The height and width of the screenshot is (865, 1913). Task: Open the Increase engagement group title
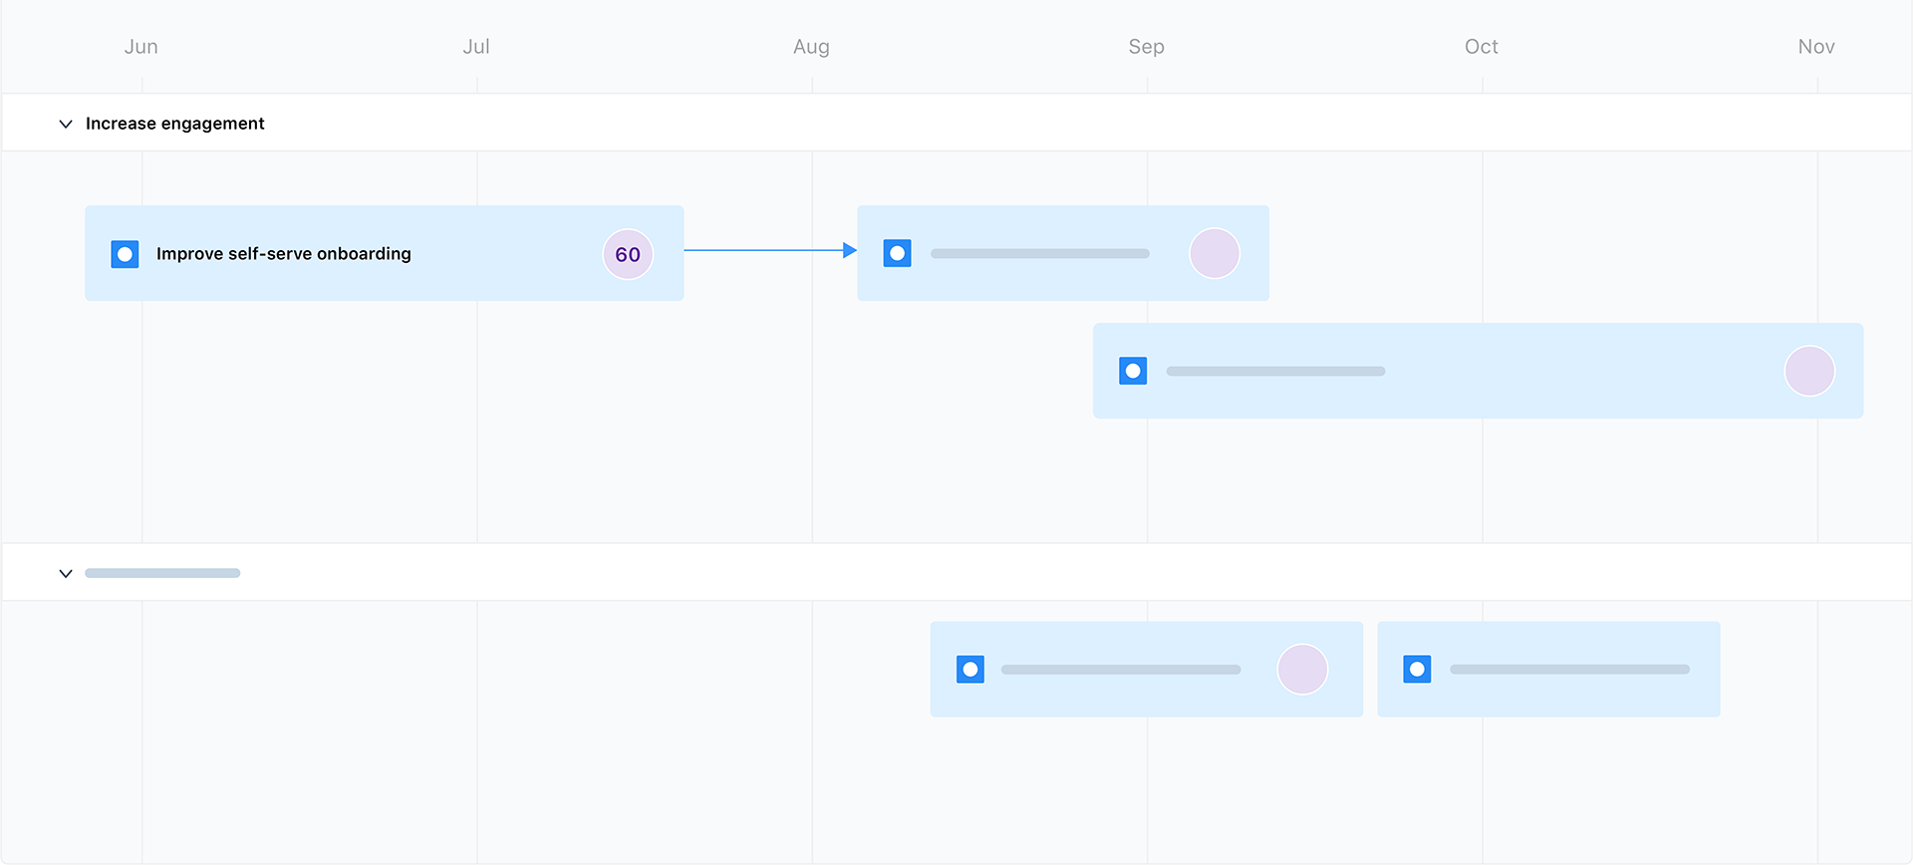click(x=174, y=123)
